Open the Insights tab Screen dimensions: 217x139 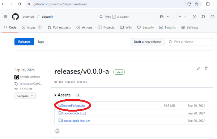[167, 27]
